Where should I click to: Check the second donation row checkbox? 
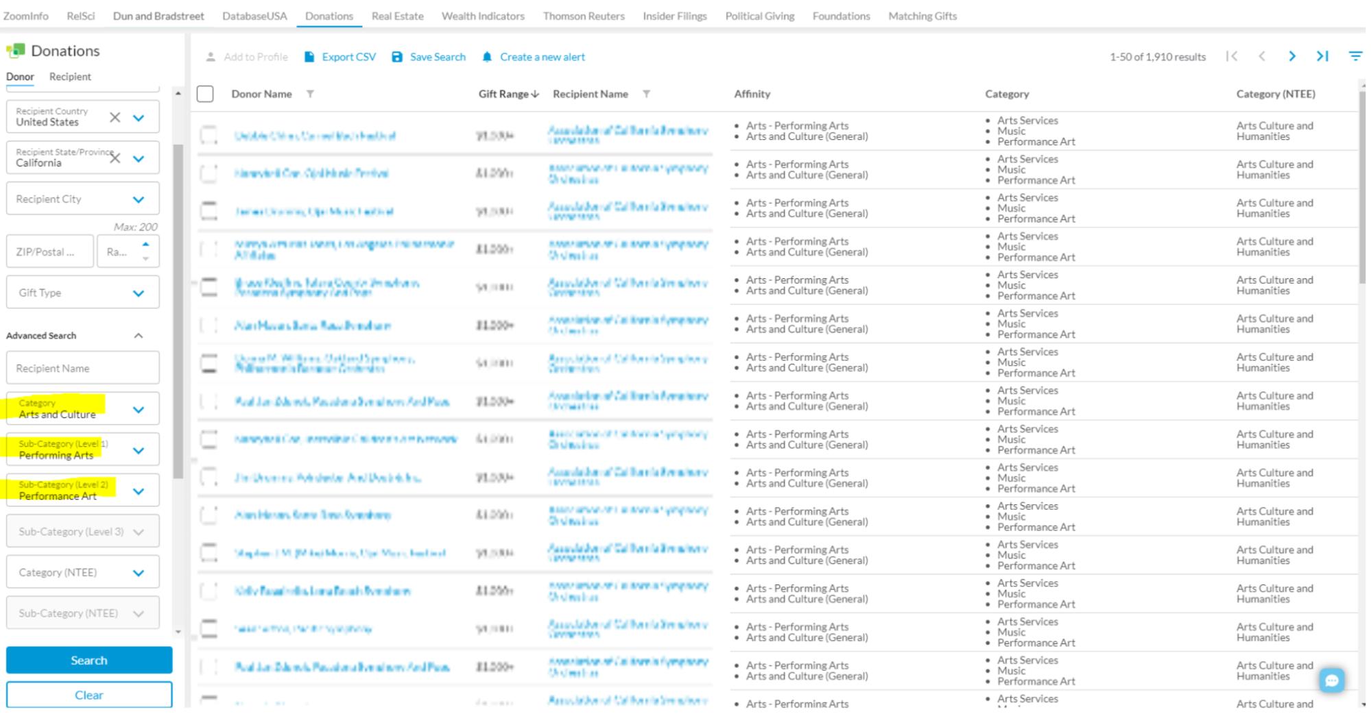[x=208, y=173]
